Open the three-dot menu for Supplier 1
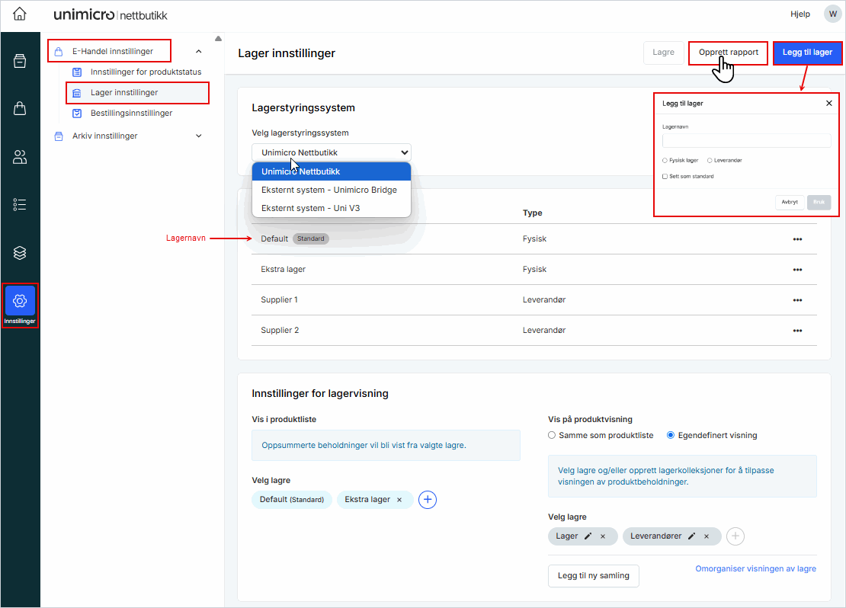This screenshot has width=846, height=608. pyautogui.click(x=797, y=300)
